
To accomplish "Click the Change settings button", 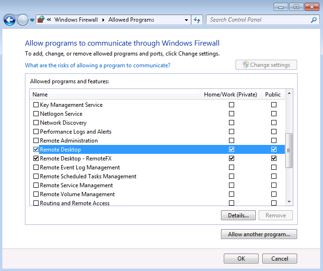I will 266,65.
